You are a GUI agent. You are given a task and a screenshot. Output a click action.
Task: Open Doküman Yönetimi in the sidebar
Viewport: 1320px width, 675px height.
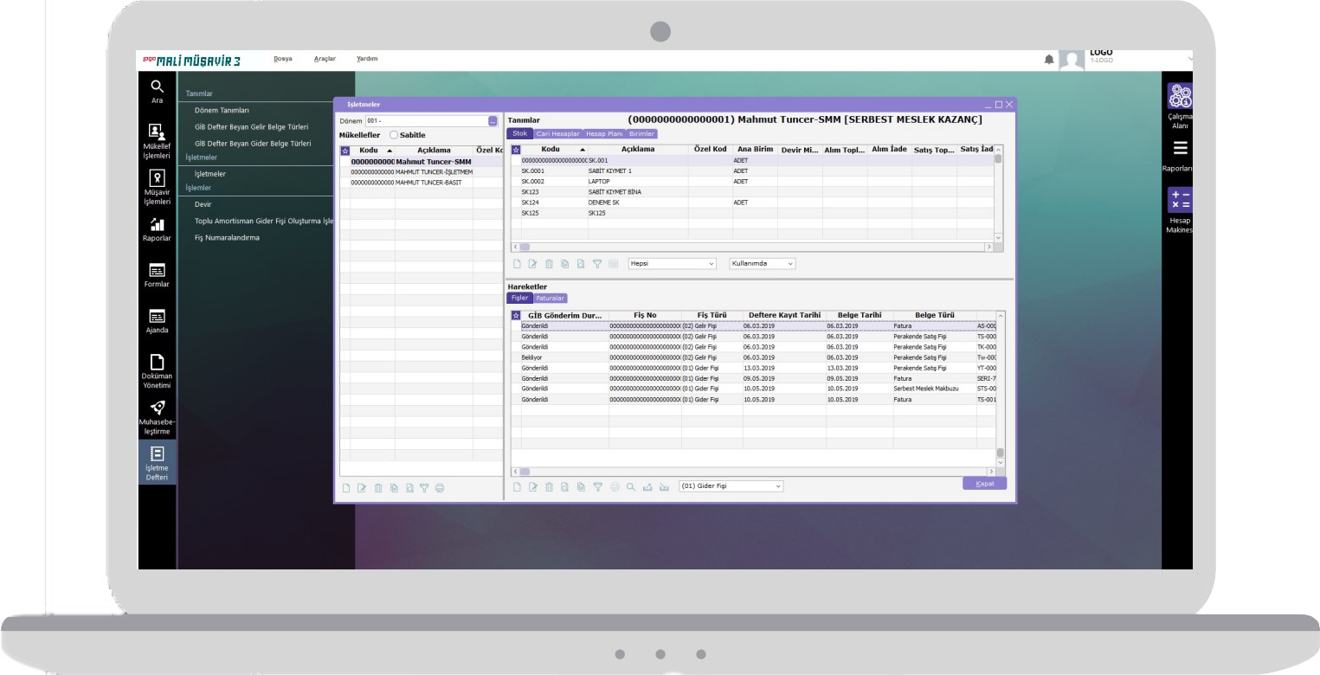click(157, 370)
